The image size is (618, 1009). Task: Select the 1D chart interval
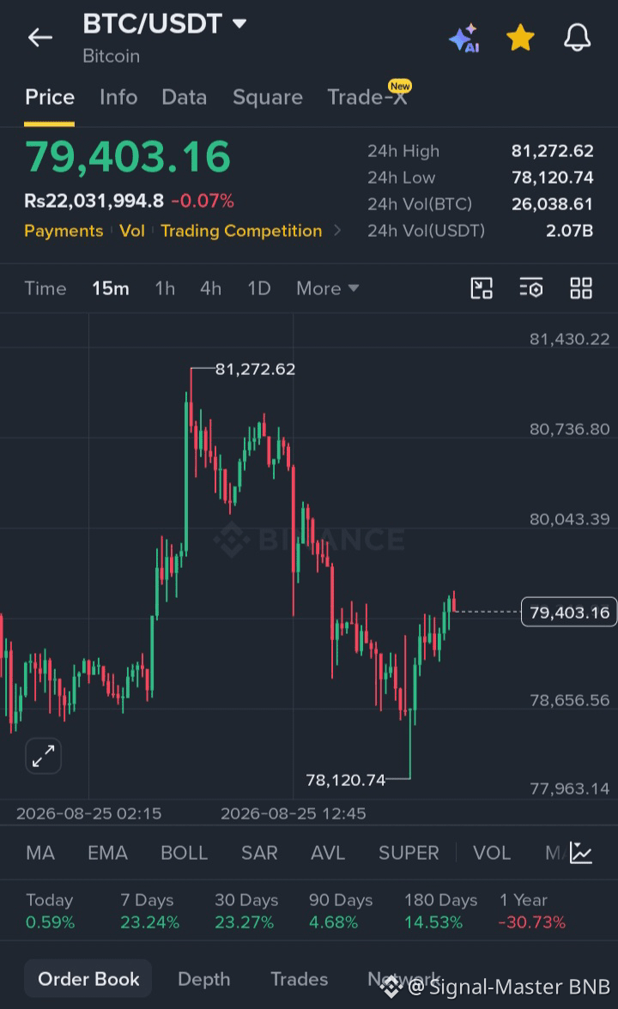point(259,288)
